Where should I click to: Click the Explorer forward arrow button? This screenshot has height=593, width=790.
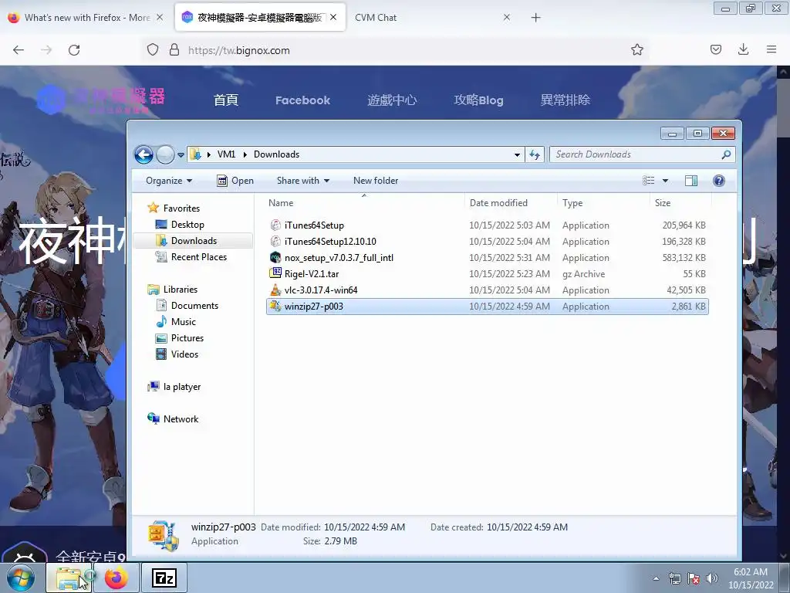point(165,154)
